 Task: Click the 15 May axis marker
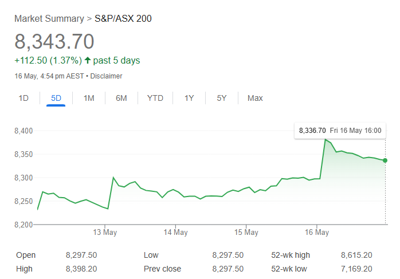246,232
